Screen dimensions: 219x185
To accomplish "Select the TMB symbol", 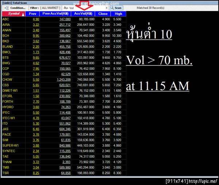I will pyautogui.click(x=6, y=167).
